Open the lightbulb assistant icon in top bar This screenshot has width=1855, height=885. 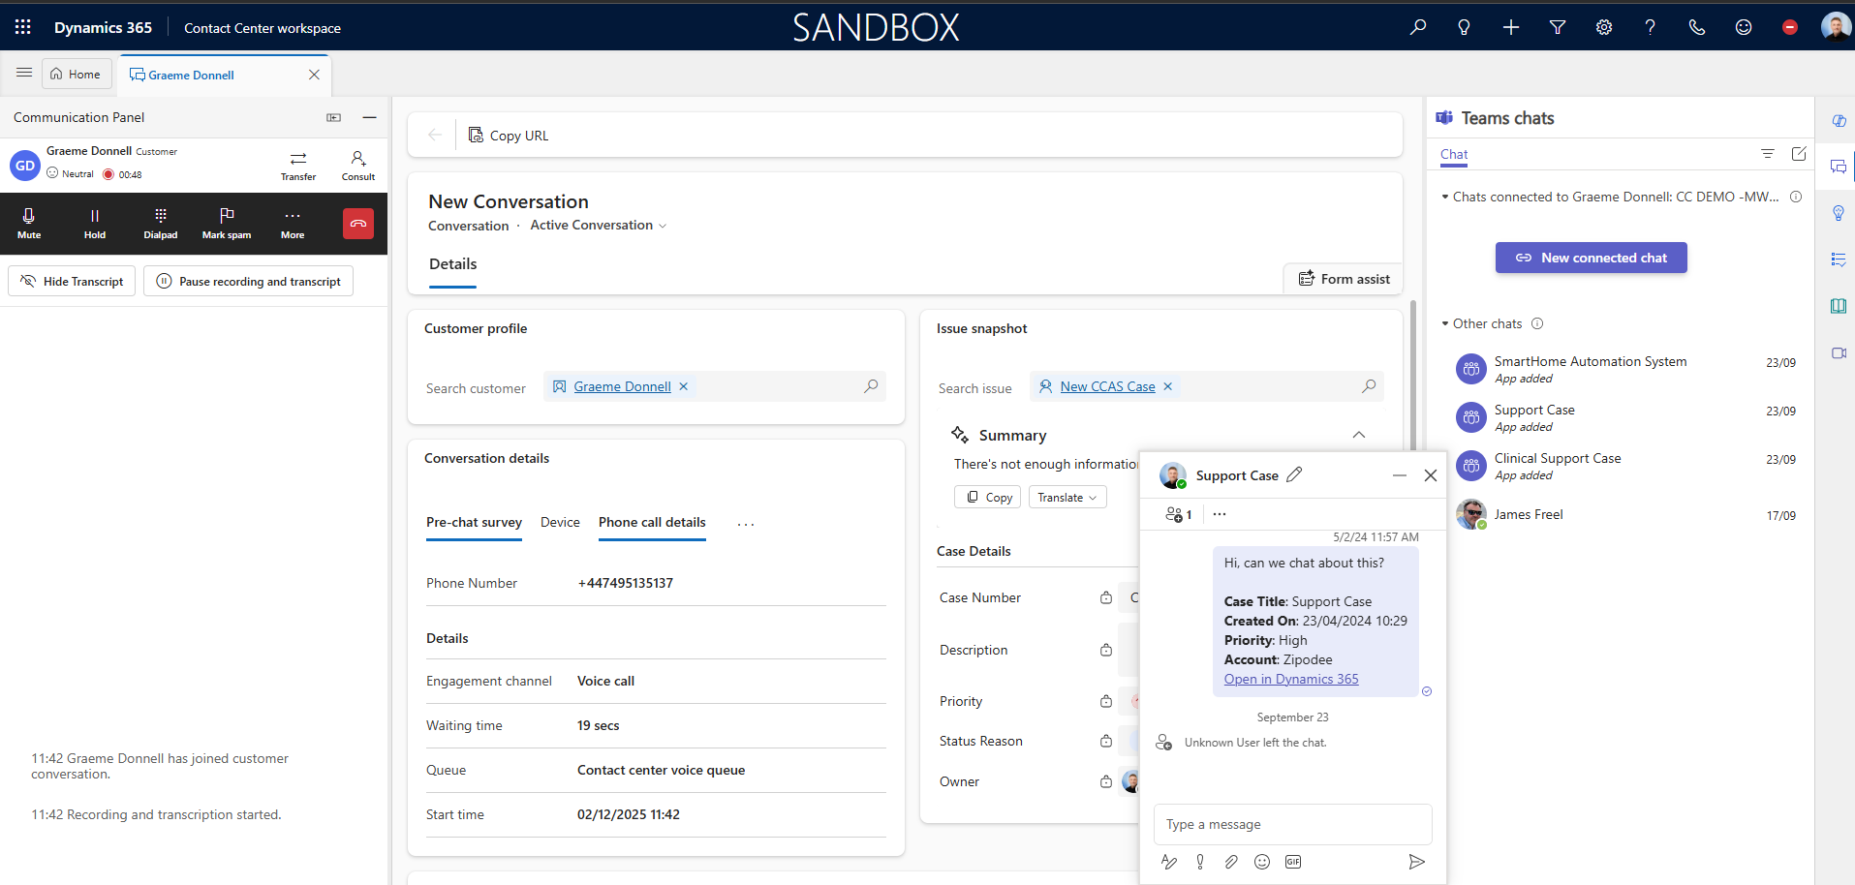click(x=1465, y=27)
